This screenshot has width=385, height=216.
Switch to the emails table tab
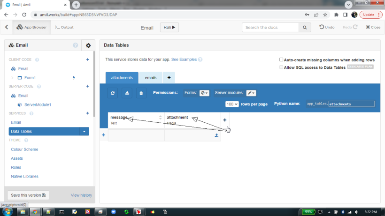(151, 77)
